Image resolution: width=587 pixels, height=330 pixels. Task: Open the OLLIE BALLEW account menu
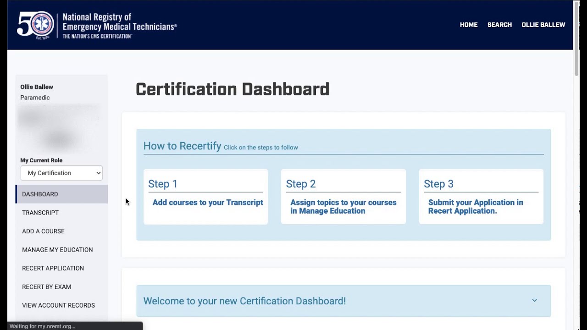[543, 25]
